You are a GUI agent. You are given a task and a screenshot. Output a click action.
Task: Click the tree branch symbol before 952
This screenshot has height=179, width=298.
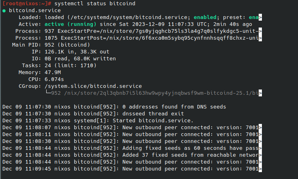(48, 93)
